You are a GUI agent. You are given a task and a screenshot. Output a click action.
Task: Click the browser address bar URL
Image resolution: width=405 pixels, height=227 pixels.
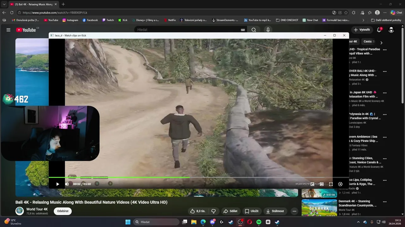[x=55, y=13]
